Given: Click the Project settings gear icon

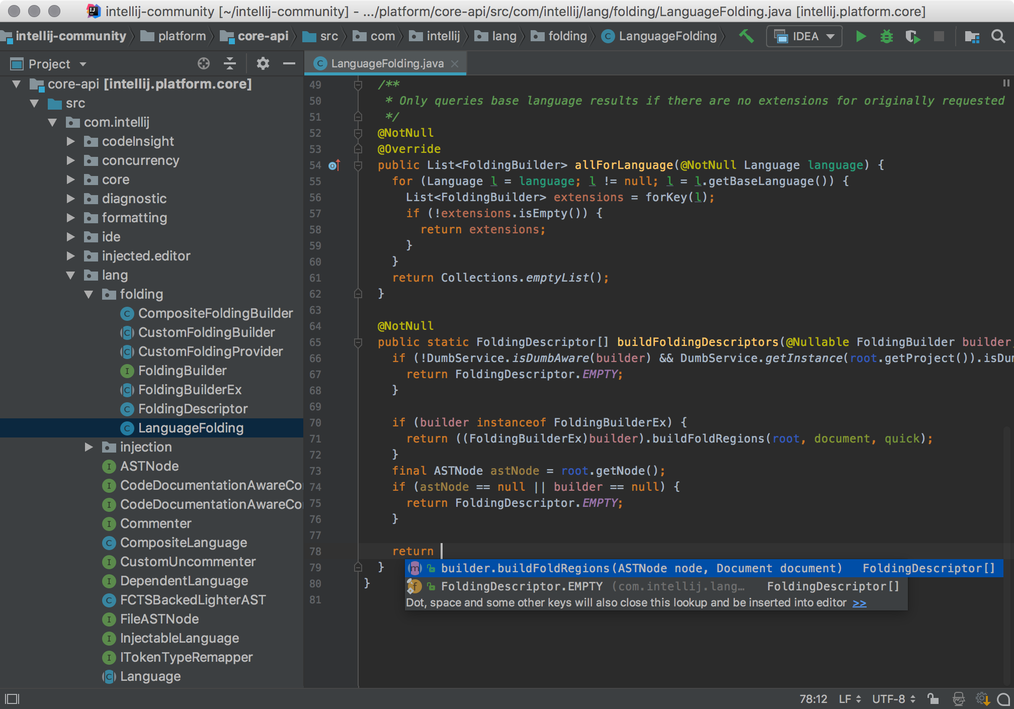Looking at the screenshot, I should coord(263,63).
